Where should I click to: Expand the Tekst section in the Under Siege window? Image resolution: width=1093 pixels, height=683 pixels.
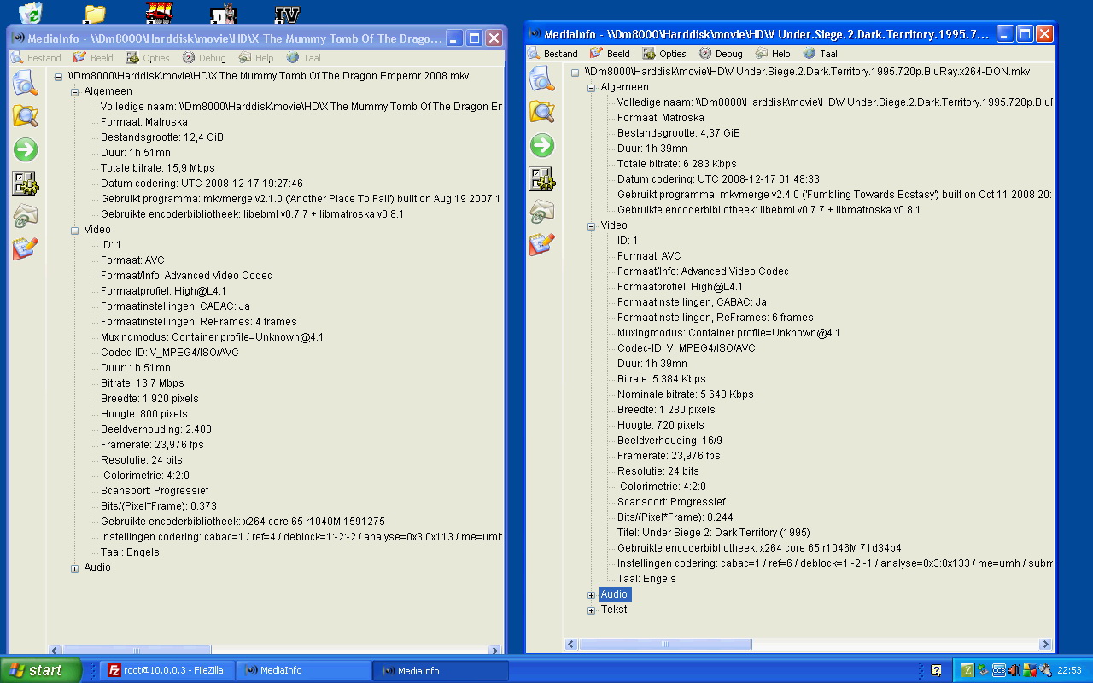tap(591, 610)
